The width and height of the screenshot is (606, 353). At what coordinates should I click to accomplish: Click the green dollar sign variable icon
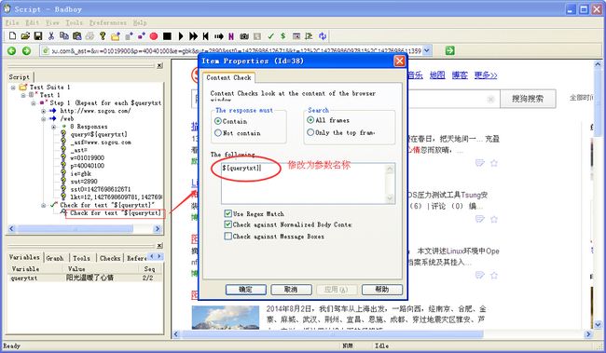coord(283,36)
